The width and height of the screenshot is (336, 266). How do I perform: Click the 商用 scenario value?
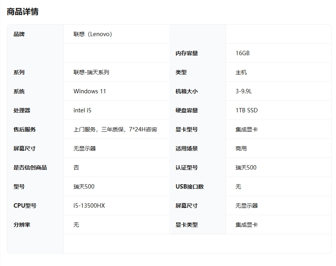(x=241, y=148)
